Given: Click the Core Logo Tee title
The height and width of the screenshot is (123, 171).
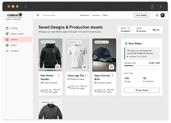Looking at the screenshot, I should (76, 75).
